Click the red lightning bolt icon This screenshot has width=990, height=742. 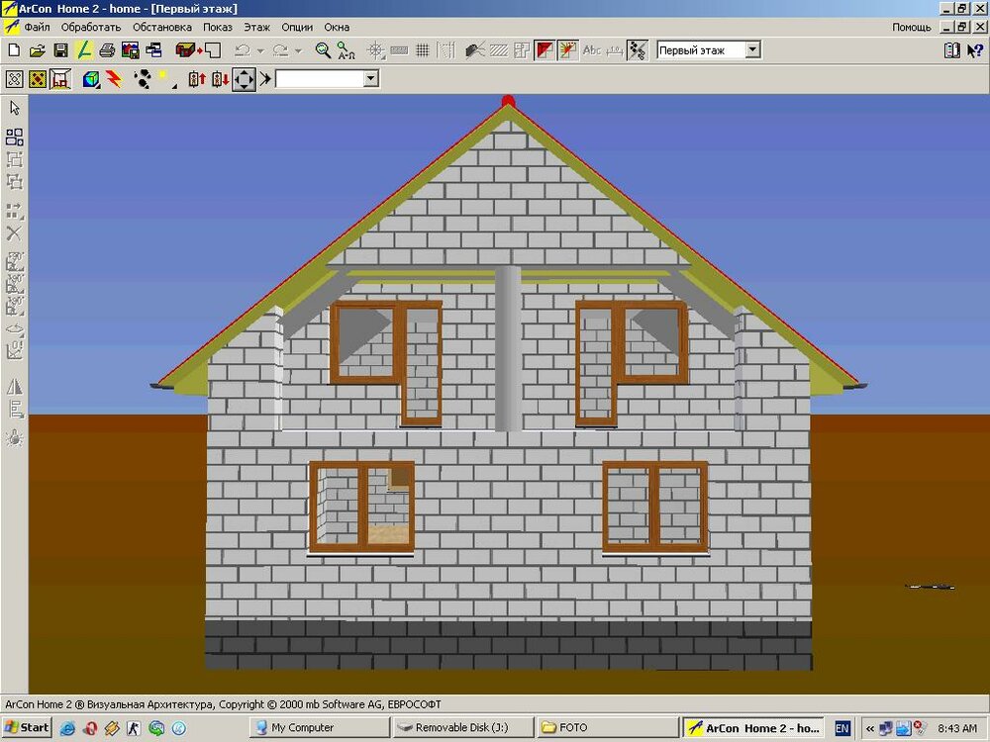pyautogui.click(x=114, y=79)
